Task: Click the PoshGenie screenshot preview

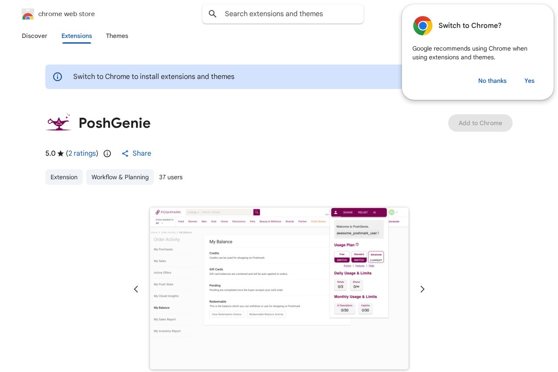Action: (279, 289)
